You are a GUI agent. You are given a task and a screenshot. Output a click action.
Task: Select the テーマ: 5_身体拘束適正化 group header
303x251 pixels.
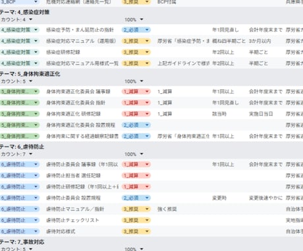[30, 74]
